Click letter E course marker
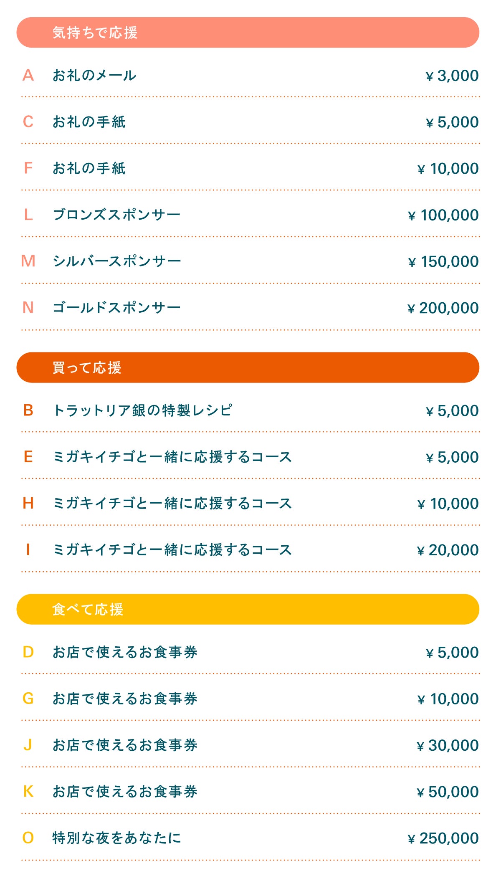This screenshot has height=881, width=501. click(x=28, y=457)
